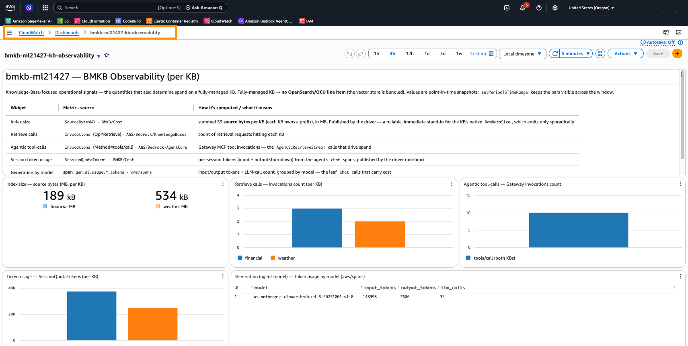Open the Elastic Container Registry shortcut

point(172,21)
